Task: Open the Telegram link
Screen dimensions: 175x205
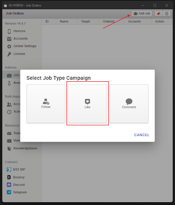Action: 20,192
